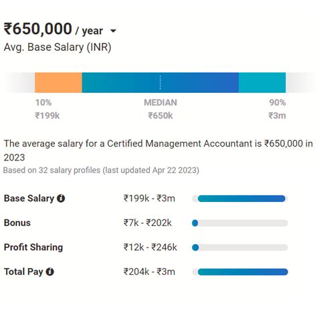
Task: Click the dotted median marker on the salary bar
Action: [160, 82]
